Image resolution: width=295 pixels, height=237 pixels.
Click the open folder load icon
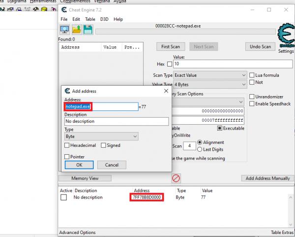point(76,30)
